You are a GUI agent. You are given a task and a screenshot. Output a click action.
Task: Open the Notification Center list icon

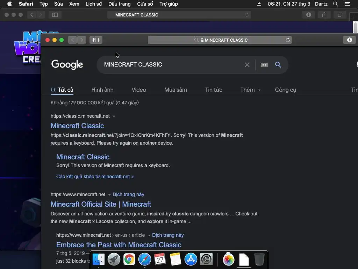[x=347, y=4]
